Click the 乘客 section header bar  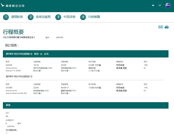coord(86,105)
